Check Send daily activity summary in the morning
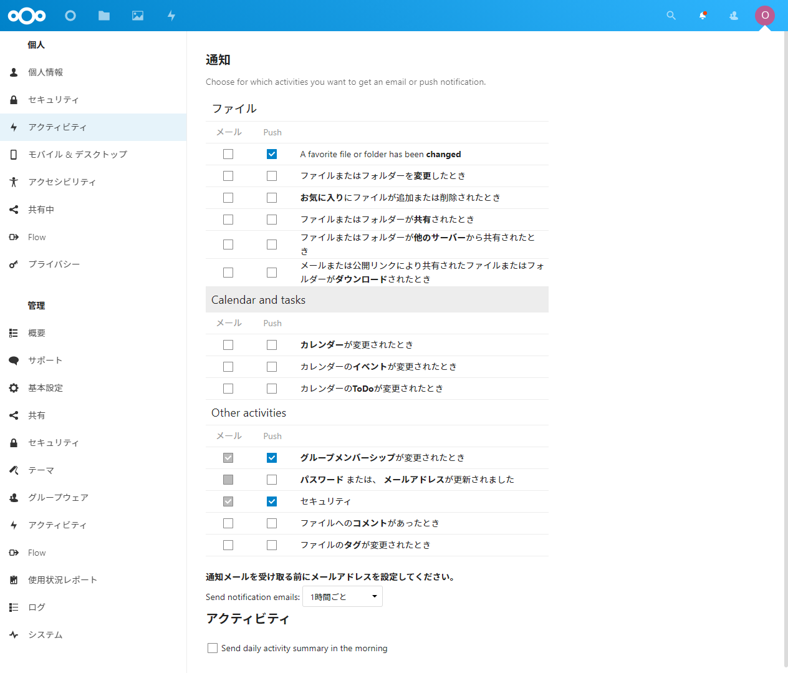788x673 pixels. tap(213, 648)
